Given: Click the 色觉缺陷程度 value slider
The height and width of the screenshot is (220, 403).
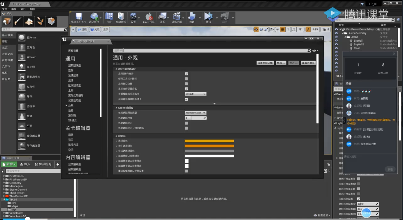Looking at the screenshot, I should click(196, 118).
